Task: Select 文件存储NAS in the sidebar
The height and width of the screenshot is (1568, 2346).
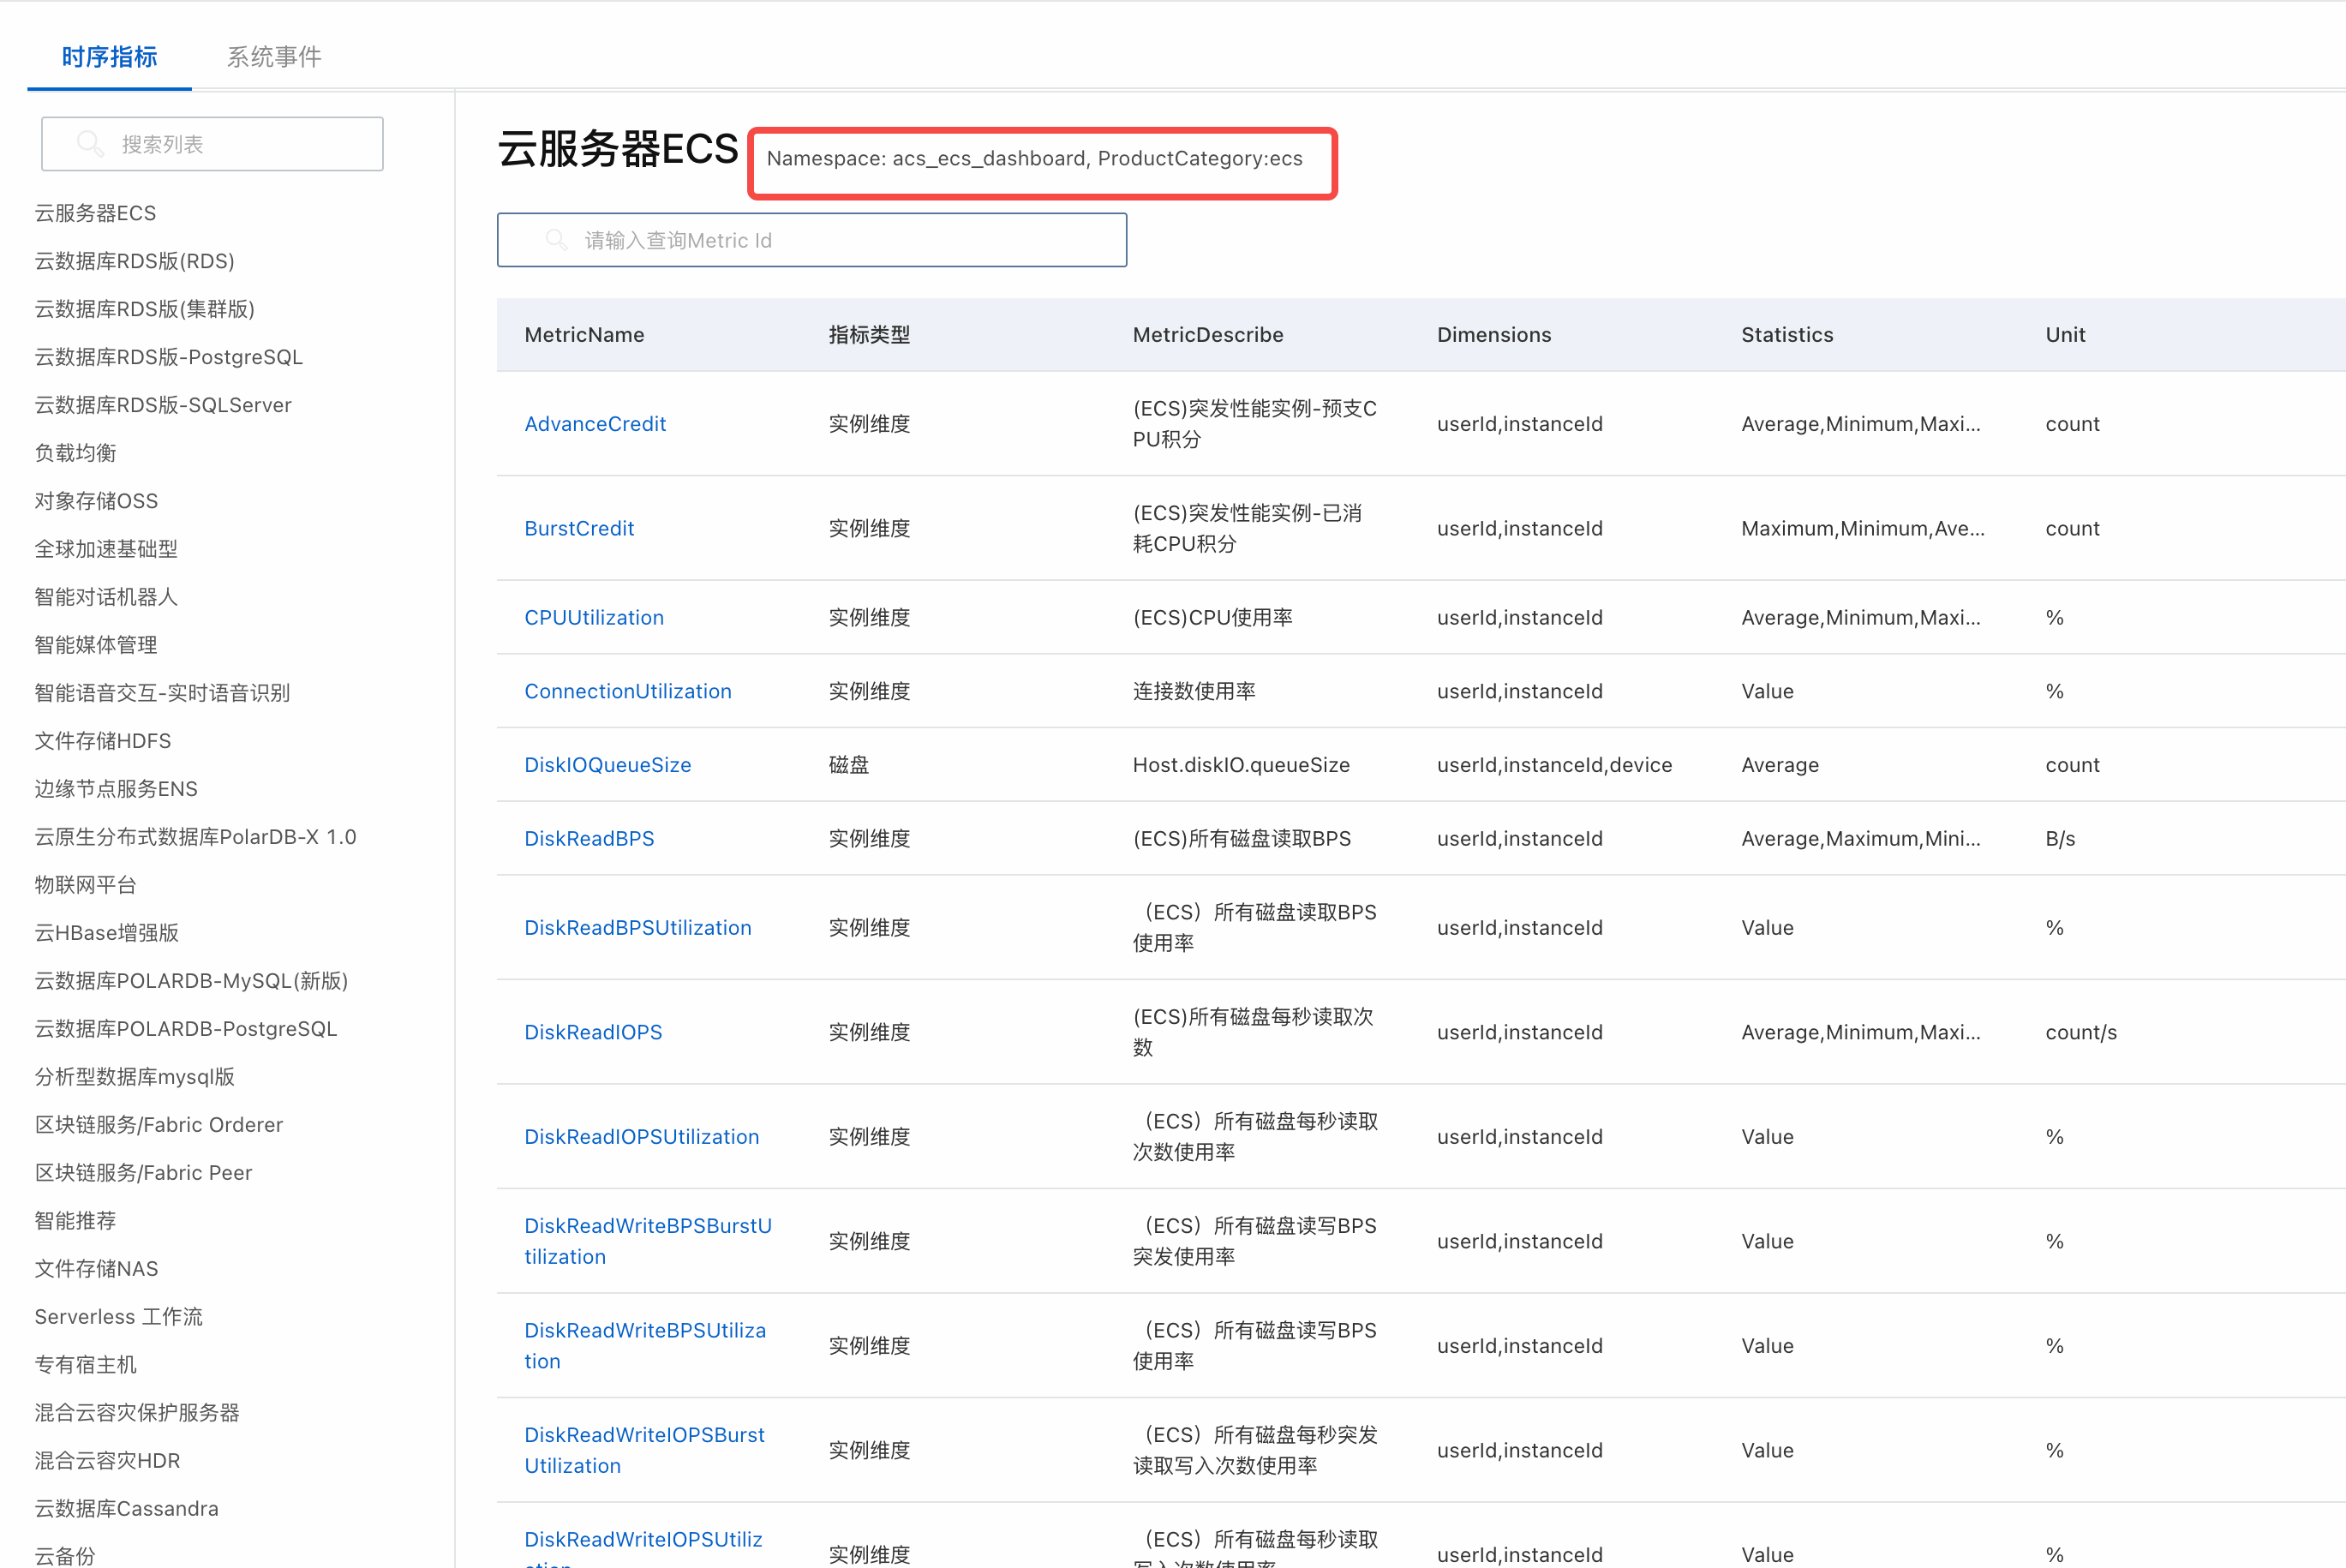Action: (96, 1269)
